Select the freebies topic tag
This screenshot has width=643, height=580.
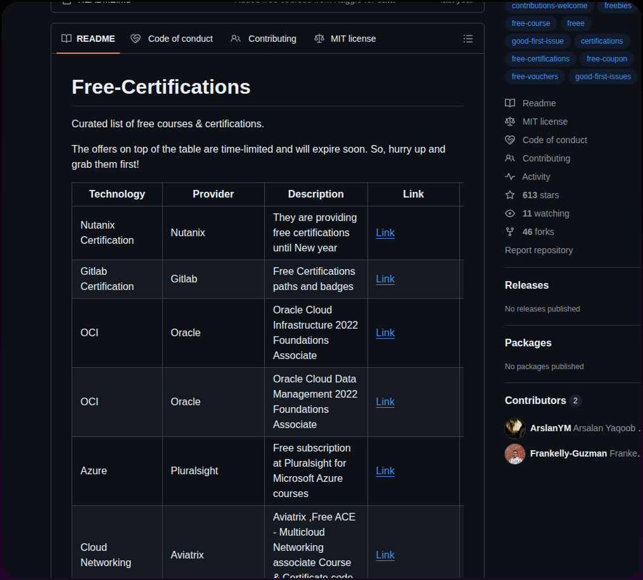coord(618,6)
